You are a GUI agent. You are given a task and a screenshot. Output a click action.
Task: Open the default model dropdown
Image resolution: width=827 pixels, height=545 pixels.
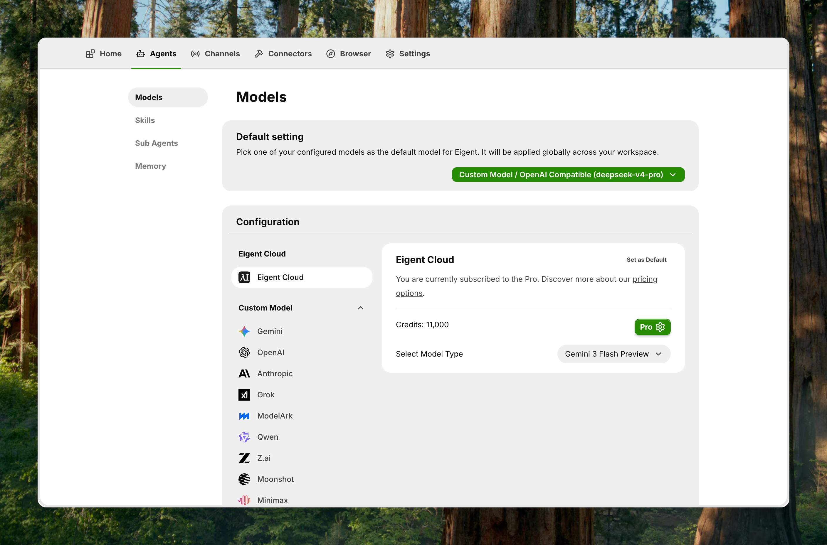568,175
